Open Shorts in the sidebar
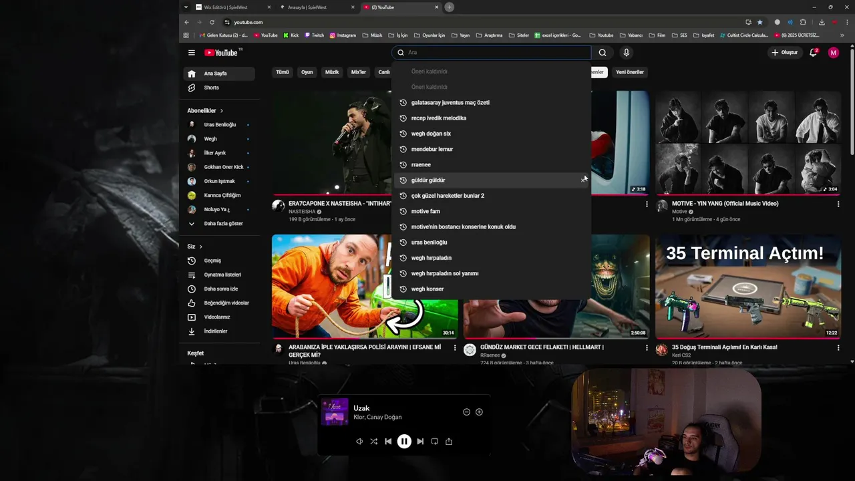The image size is (855, 481). coord(219,88)
